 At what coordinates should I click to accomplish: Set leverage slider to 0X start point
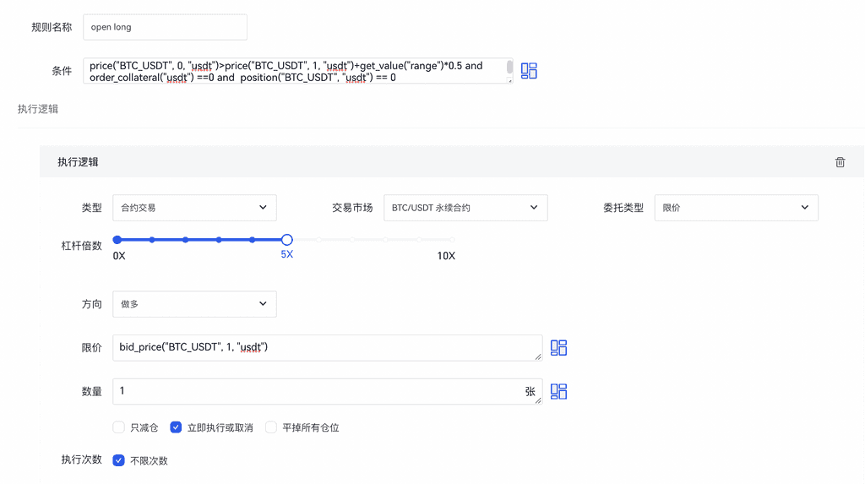pyautogui.click(x=117, y=240)
